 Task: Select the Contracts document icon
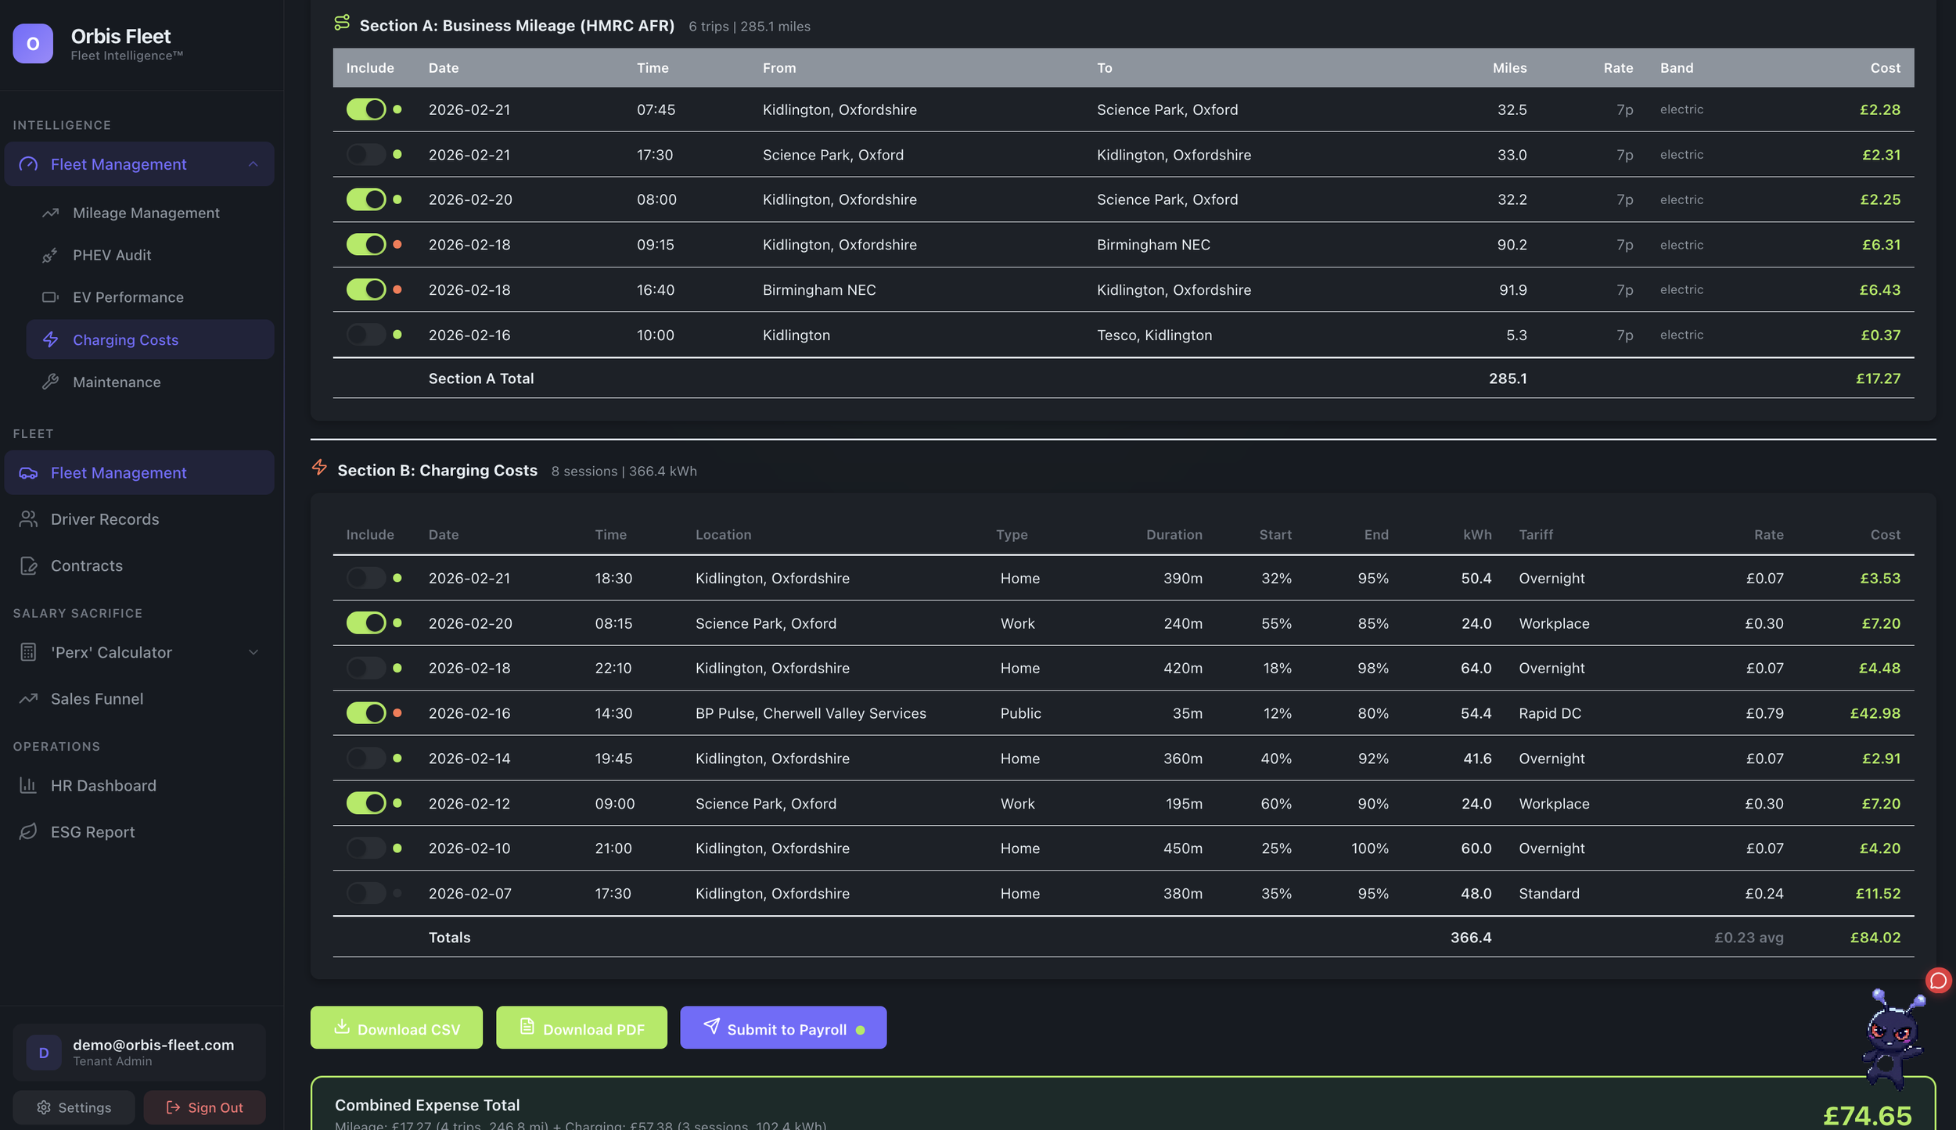point(28,565)
